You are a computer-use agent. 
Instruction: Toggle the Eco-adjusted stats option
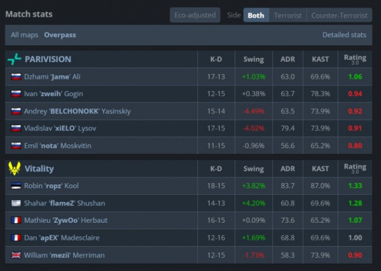pos(195,15)
